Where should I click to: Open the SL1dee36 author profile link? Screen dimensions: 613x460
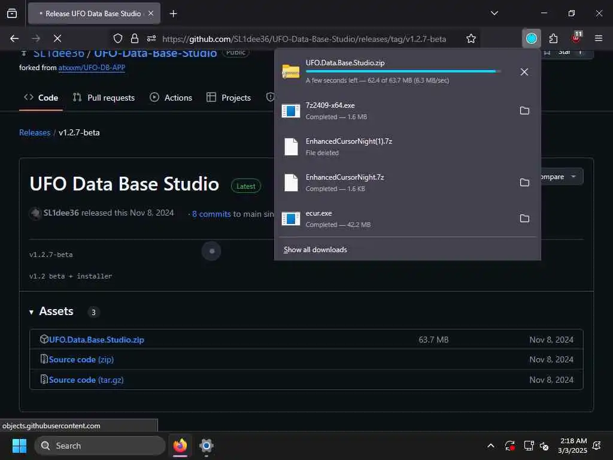(61, 213)
